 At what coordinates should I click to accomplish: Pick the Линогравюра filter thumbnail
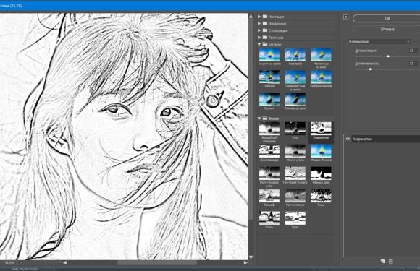(269, 151)
